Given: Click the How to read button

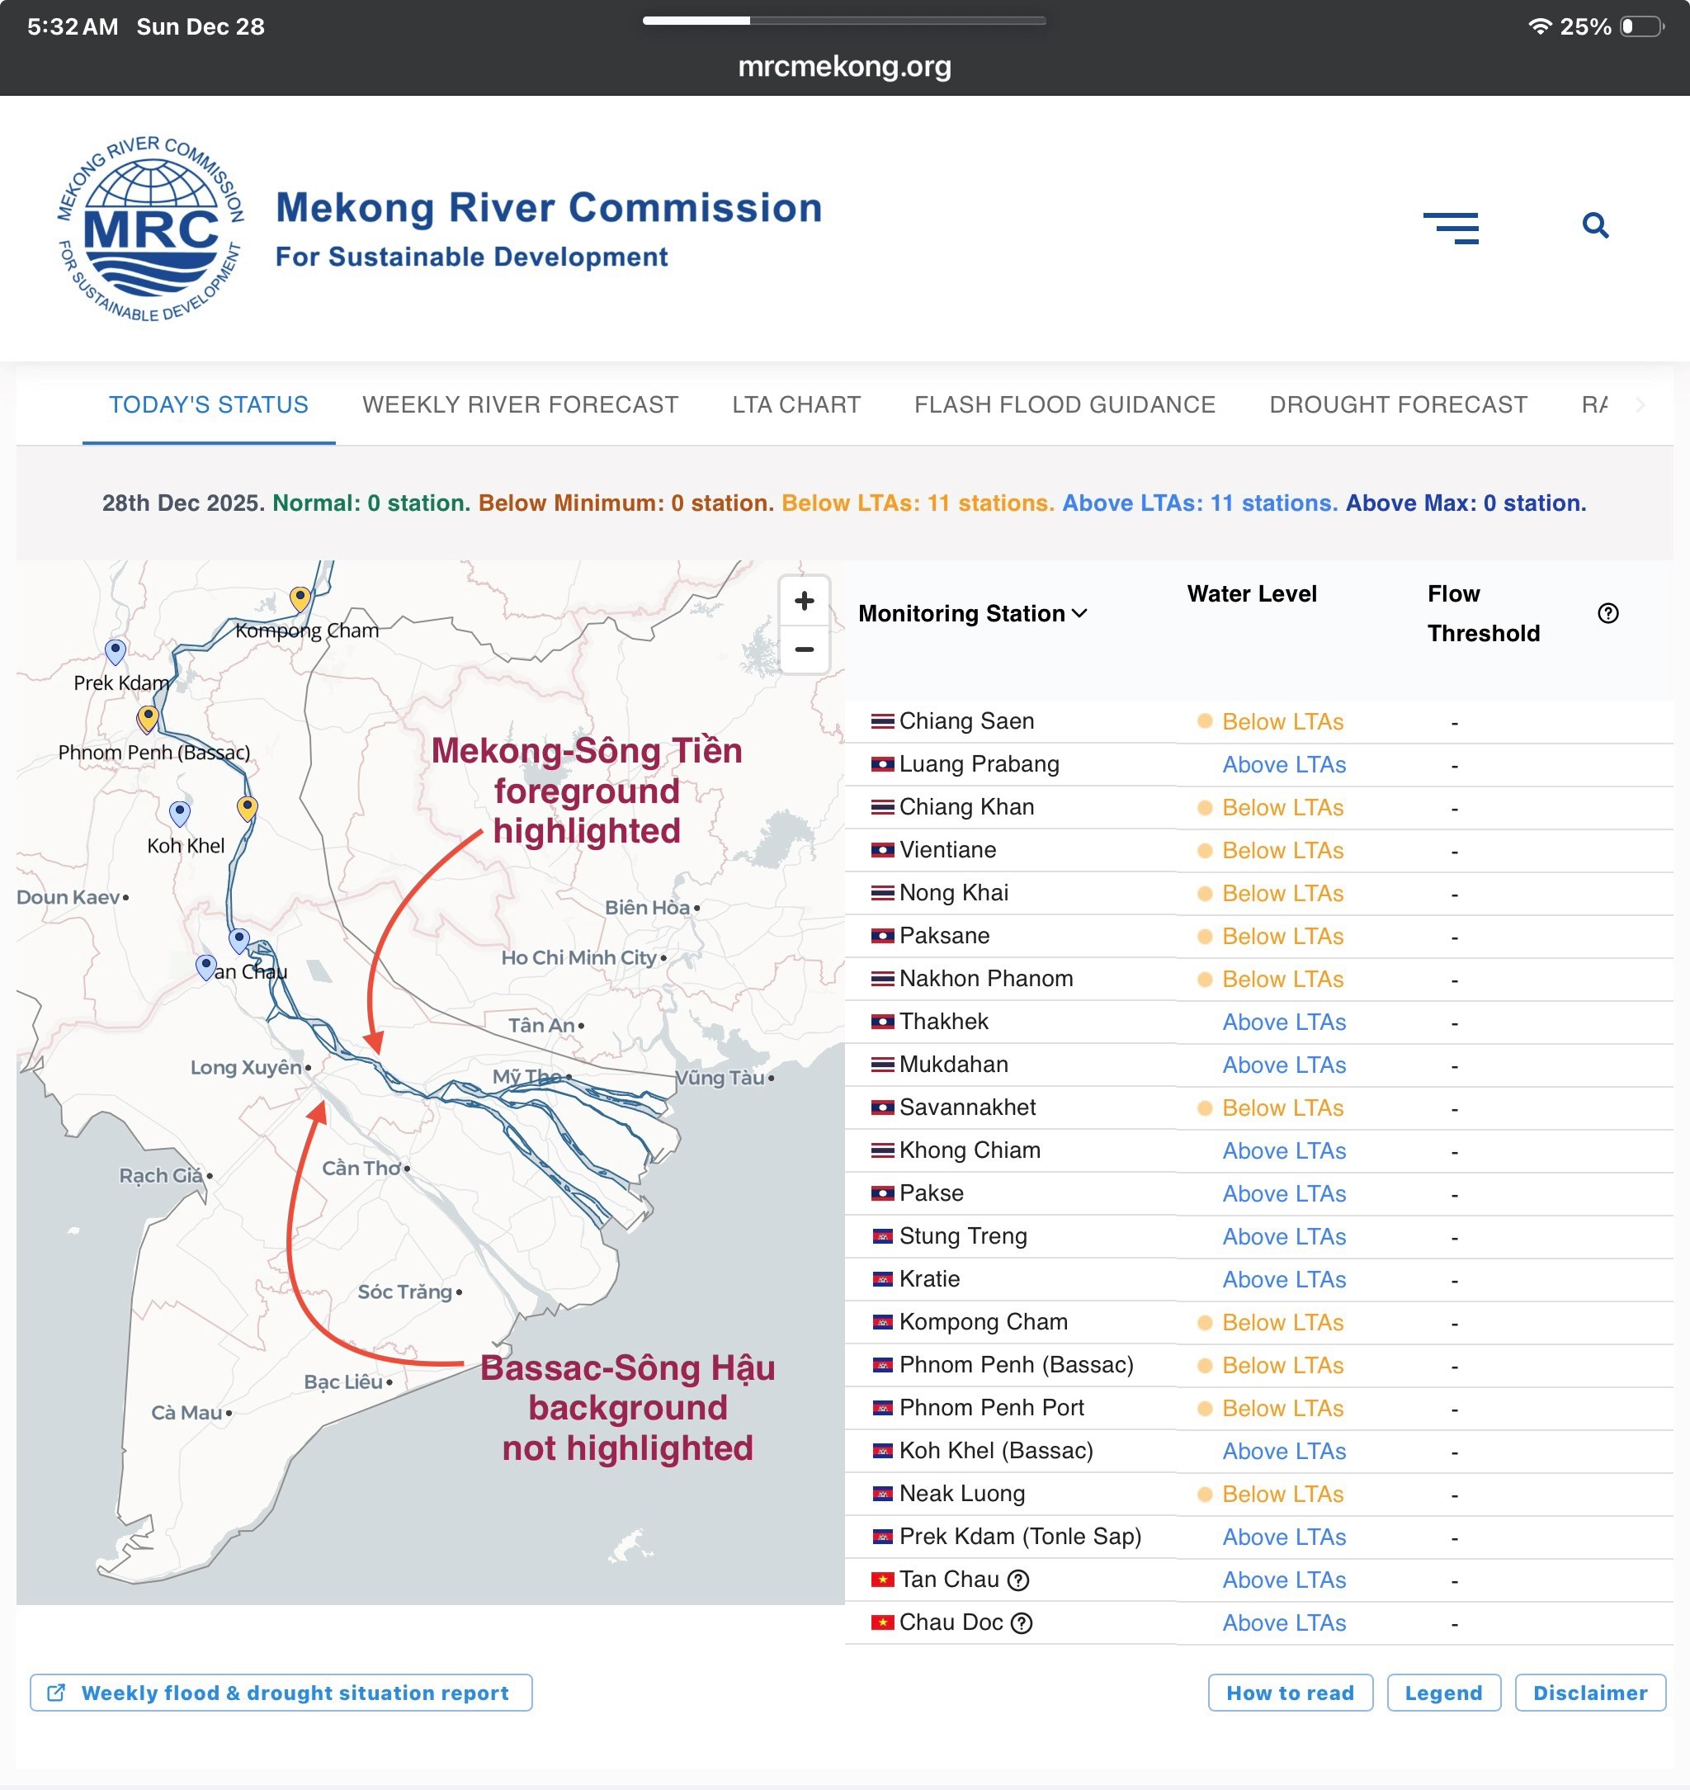Looking at the screenshot, I should [1289, 1693].
